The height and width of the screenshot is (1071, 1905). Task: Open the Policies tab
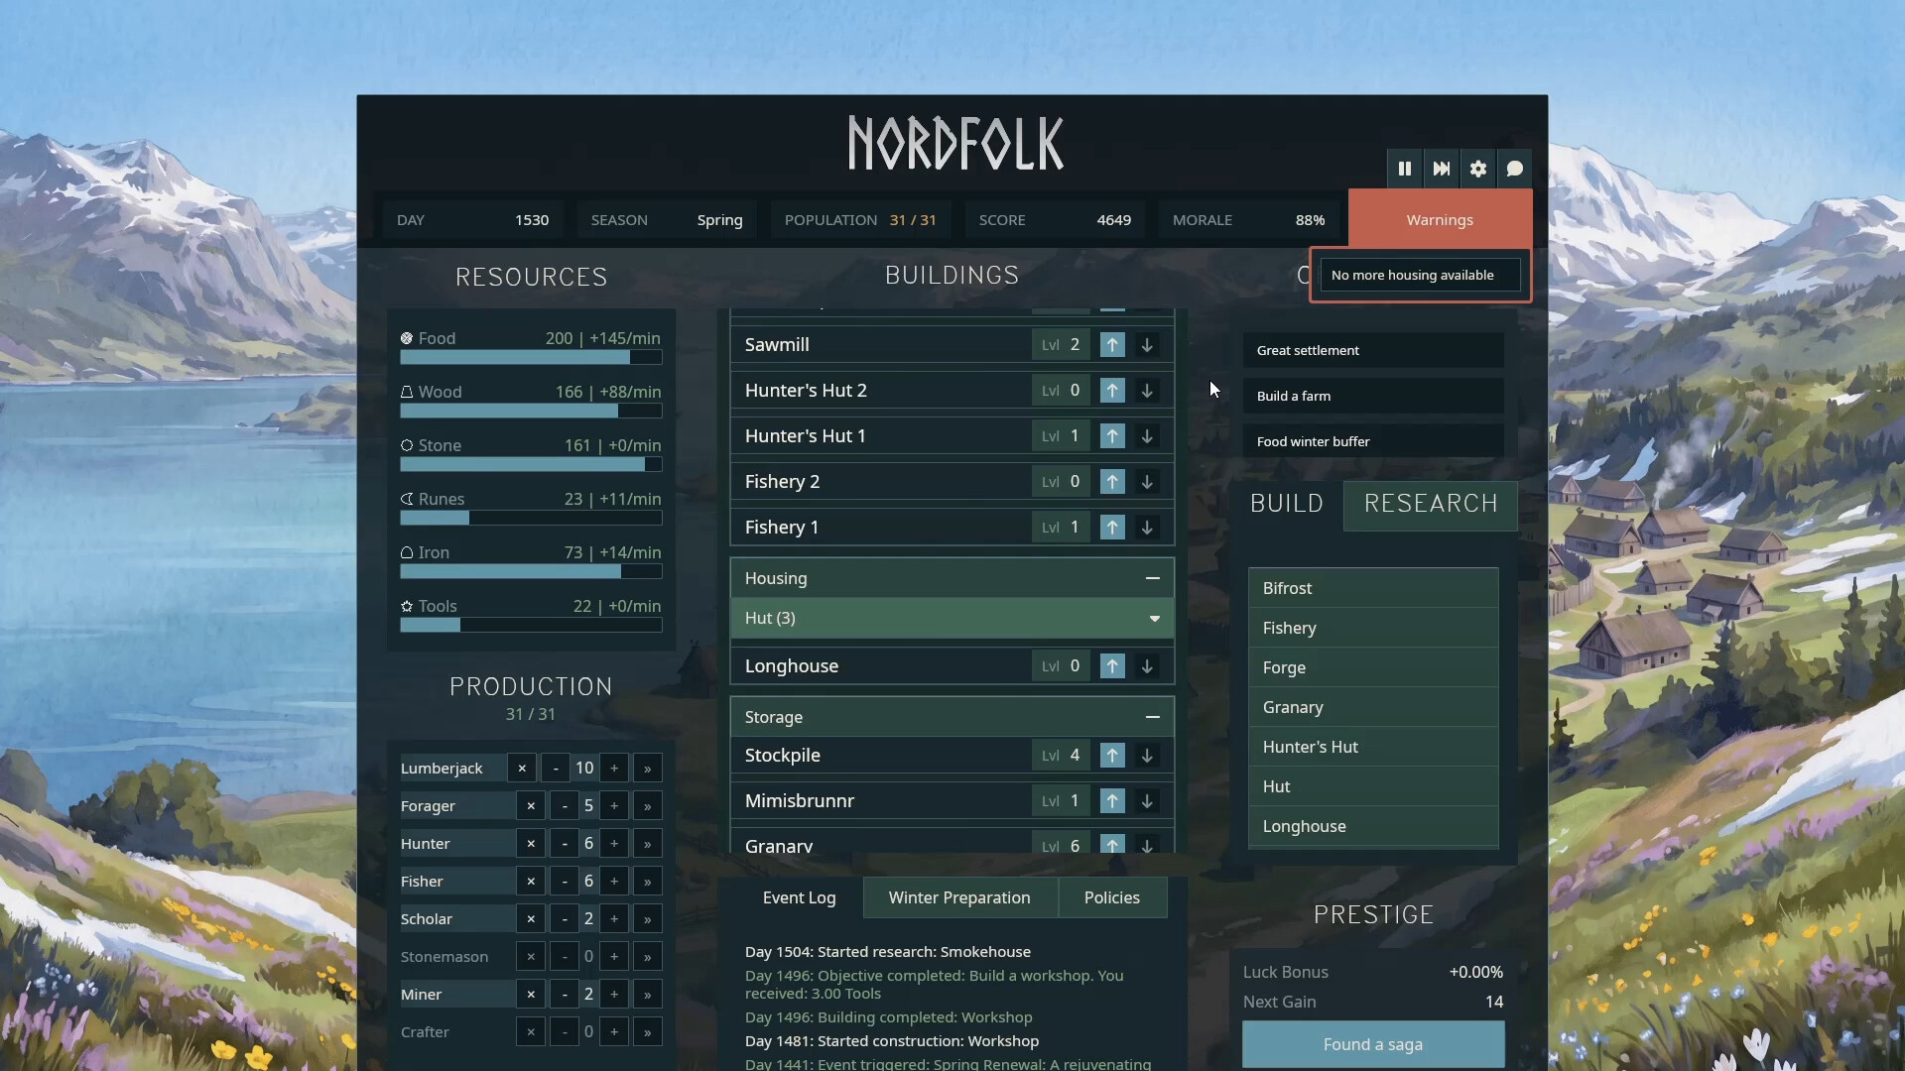1112,897
